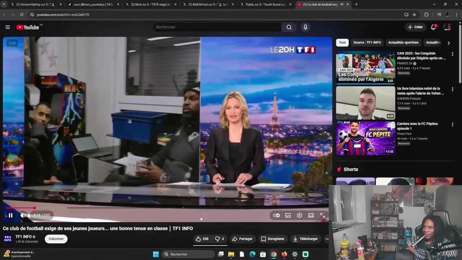Open File Explorer from the taskbar
This screenshot has width=462, height=260.
tap(231, 254)
